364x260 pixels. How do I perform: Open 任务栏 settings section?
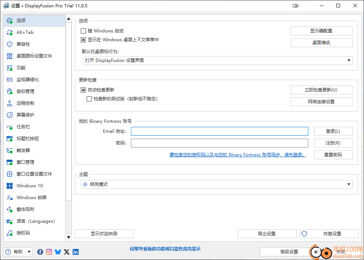[x=35, y=127]
